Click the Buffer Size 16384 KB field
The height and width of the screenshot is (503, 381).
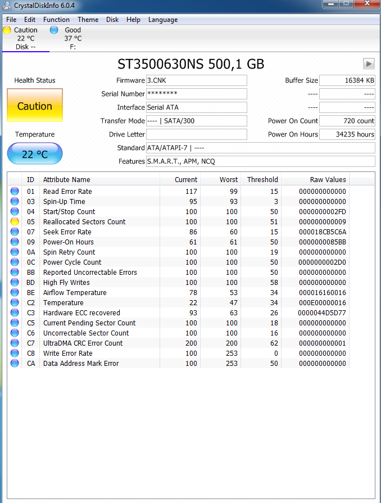[347, 80]
